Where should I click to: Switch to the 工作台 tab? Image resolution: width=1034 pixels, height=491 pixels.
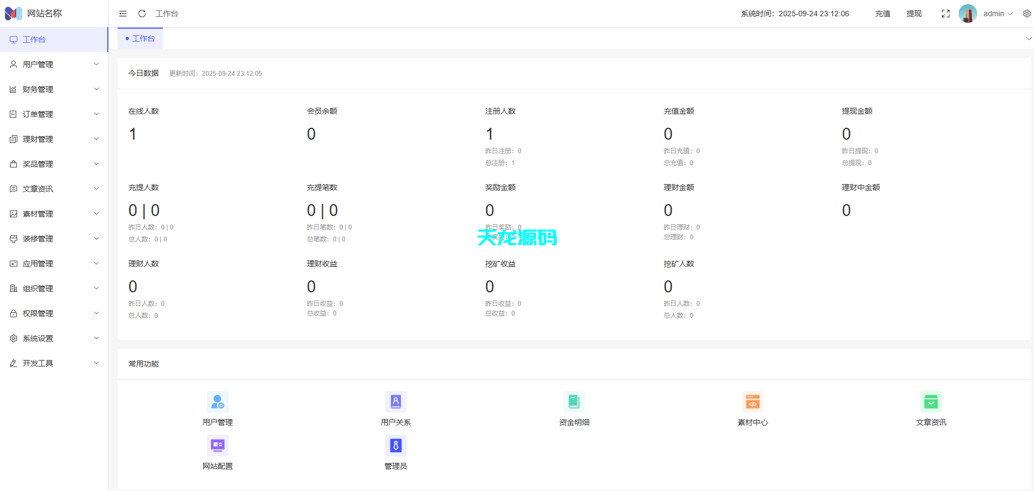[140, 38]
